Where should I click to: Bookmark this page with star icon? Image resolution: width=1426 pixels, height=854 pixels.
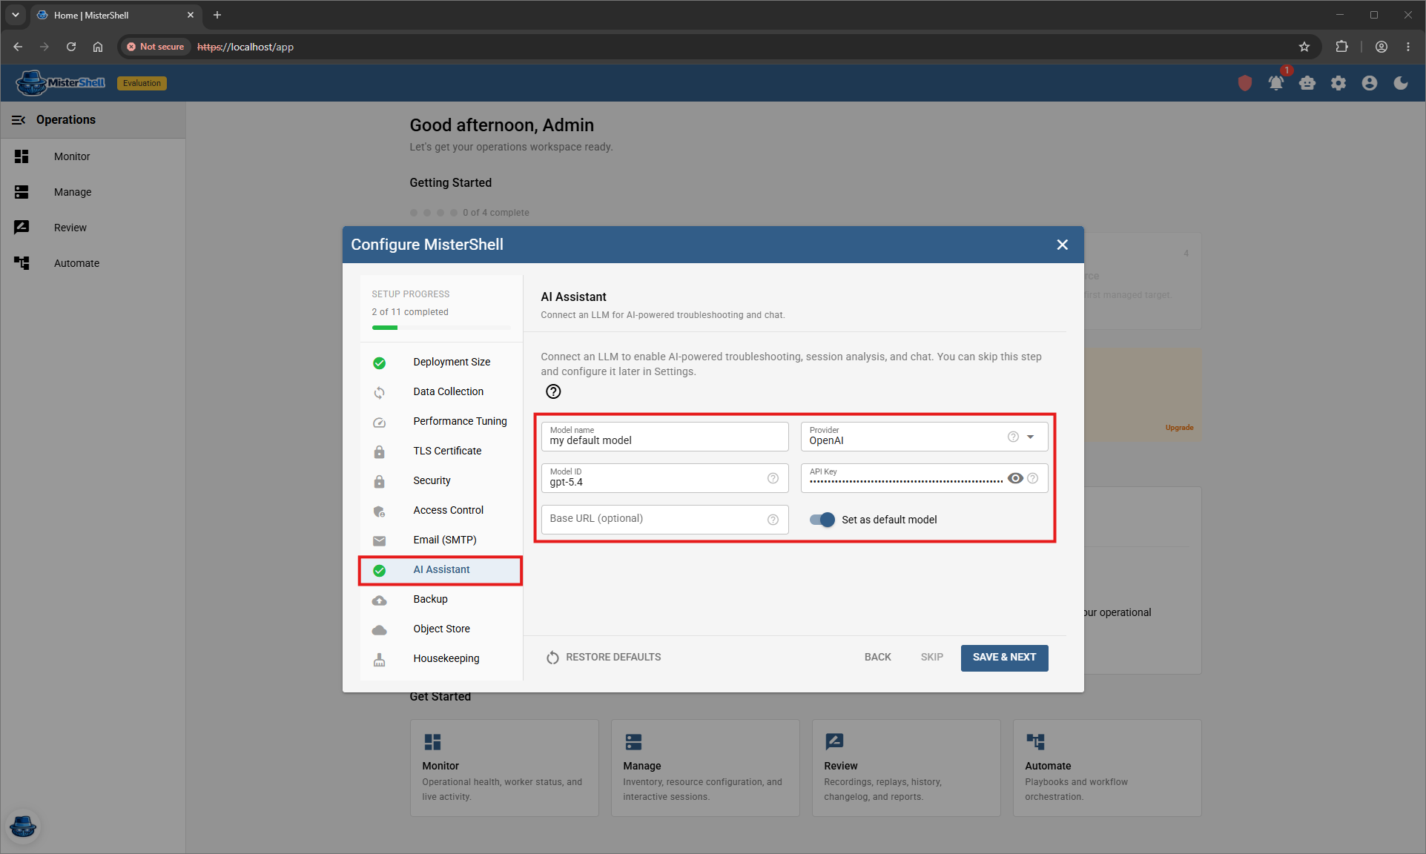coord(1304,47)
